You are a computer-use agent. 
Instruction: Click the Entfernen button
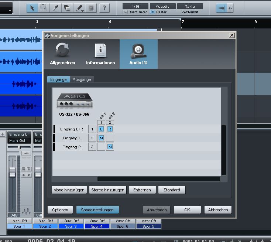coord(142,190)
